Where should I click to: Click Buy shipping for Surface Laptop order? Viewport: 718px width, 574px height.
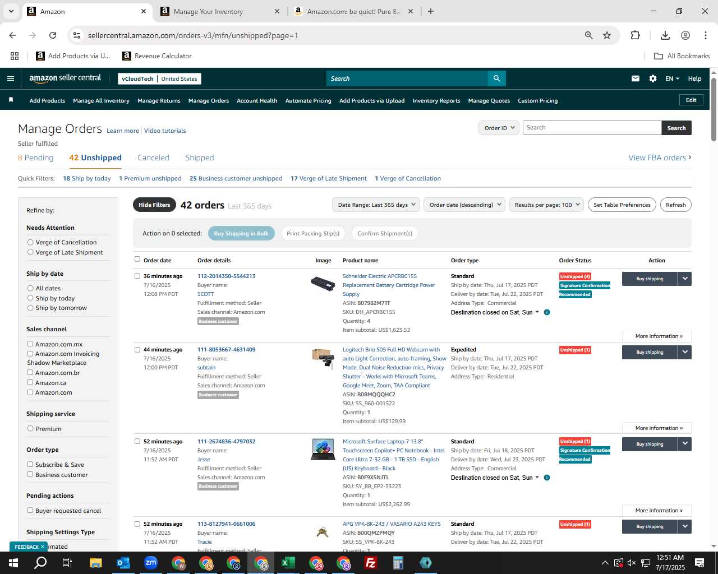pyautogui.click(x=650, y=444)
